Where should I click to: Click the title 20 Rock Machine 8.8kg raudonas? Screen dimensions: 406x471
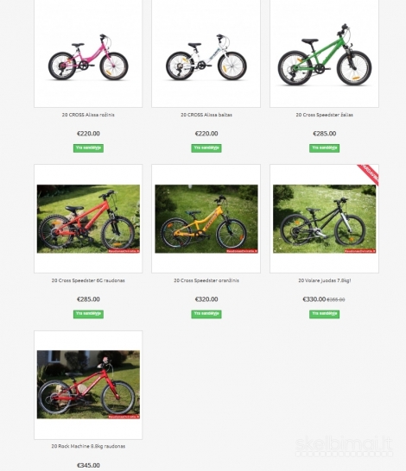pyautogui.click(x=88, y=446)
